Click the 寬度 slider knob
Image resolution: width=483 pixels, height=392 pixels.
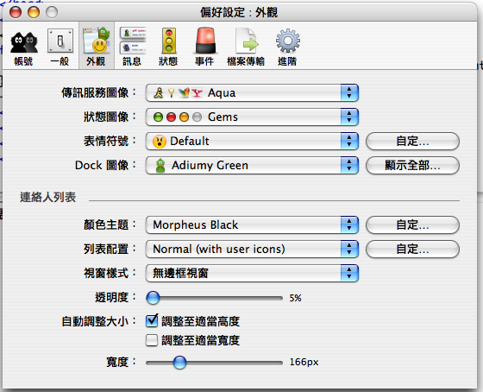pyautogui.click(x=179, y=362)
